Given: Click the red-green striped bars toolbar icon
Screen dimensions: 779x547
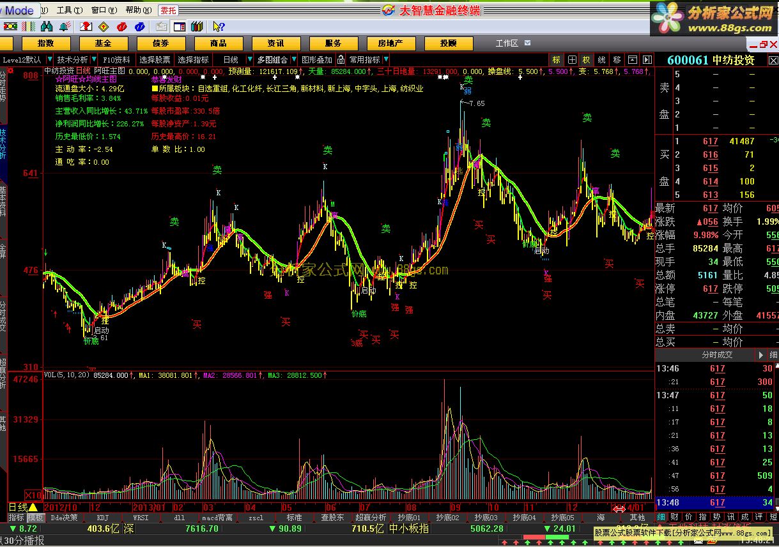Looking at the screenshot, I should click(28, 26).
